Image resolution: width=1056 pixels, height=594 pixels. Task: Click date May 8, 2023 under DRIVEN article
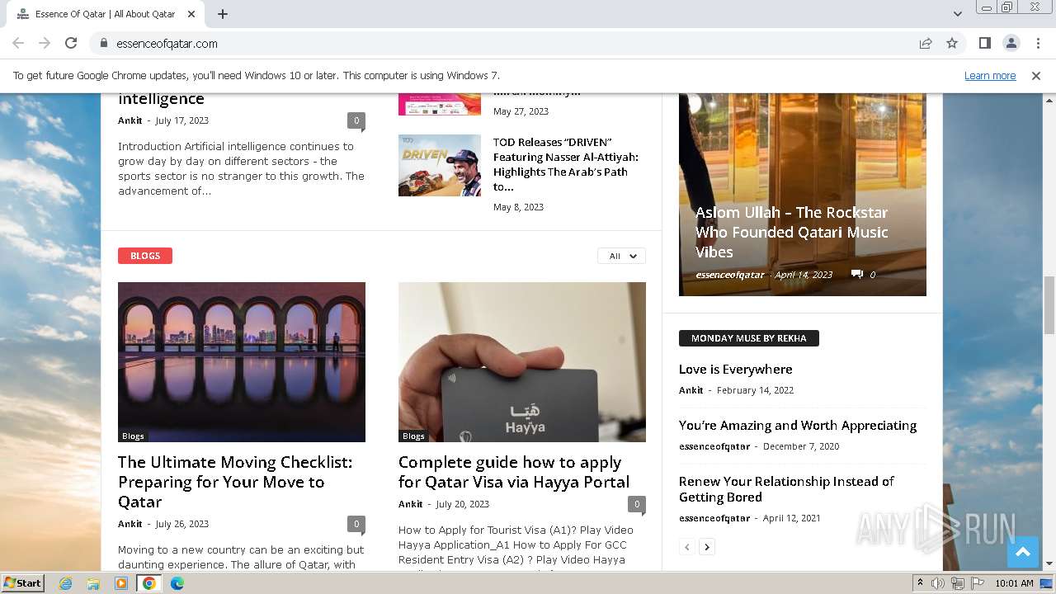[x=518, y=207]
